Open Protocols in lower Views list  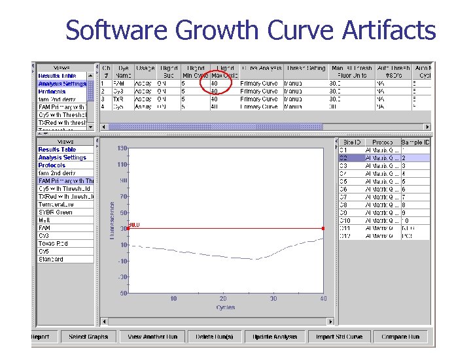[x=65, y=165]
